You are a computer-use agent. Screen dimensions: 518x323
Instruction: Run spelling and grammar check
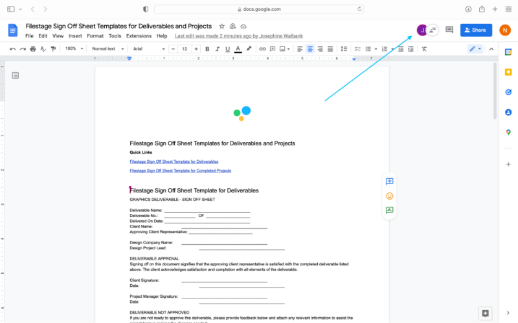[43, 49]
